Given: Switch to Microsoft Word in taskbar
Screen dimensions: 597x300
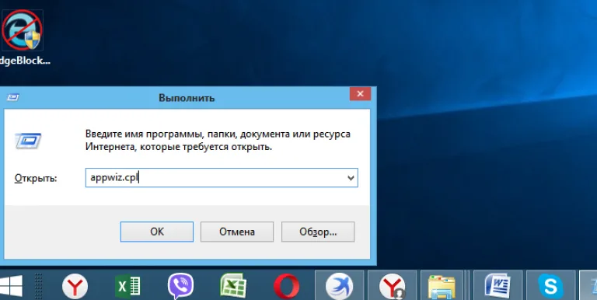Looking at the screenshot, I should coord(497,285).
